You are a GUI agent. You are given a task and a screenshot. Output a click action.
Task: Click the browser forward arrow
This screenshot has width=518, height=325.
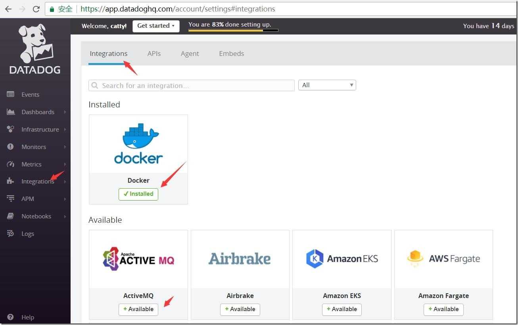[x=22, y=9]
